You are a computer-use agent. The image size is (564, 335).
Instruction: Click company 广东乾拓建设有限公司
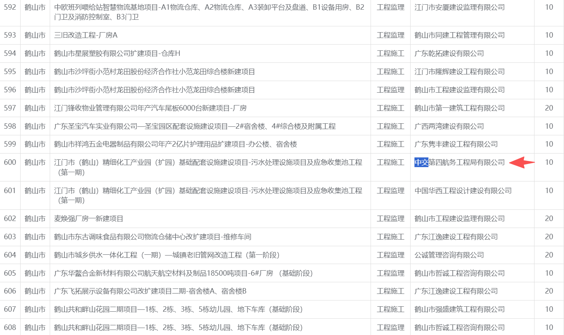coord(449,54)
